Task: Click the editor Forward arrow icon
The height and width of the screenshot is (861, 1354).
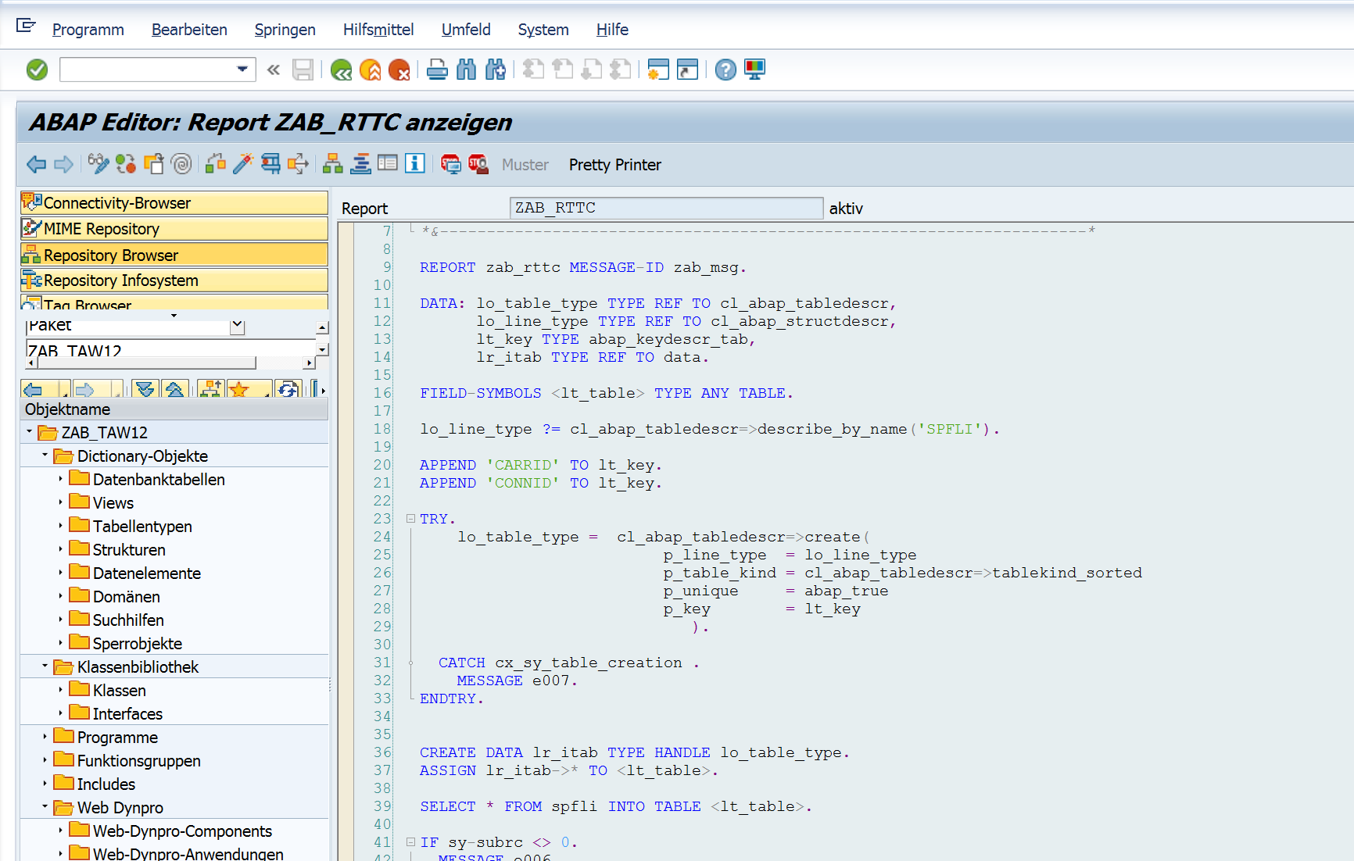Action: click(63, 164)
